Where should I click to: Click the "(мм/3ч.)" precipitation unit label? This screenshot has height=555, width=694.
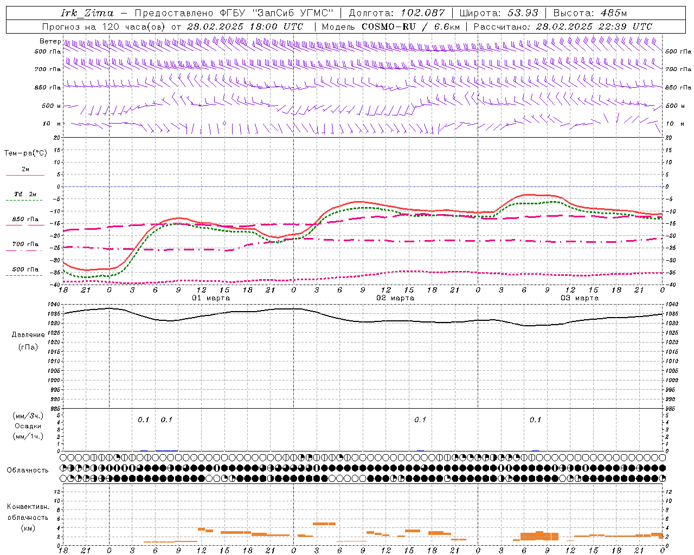(x=28, y=416)
